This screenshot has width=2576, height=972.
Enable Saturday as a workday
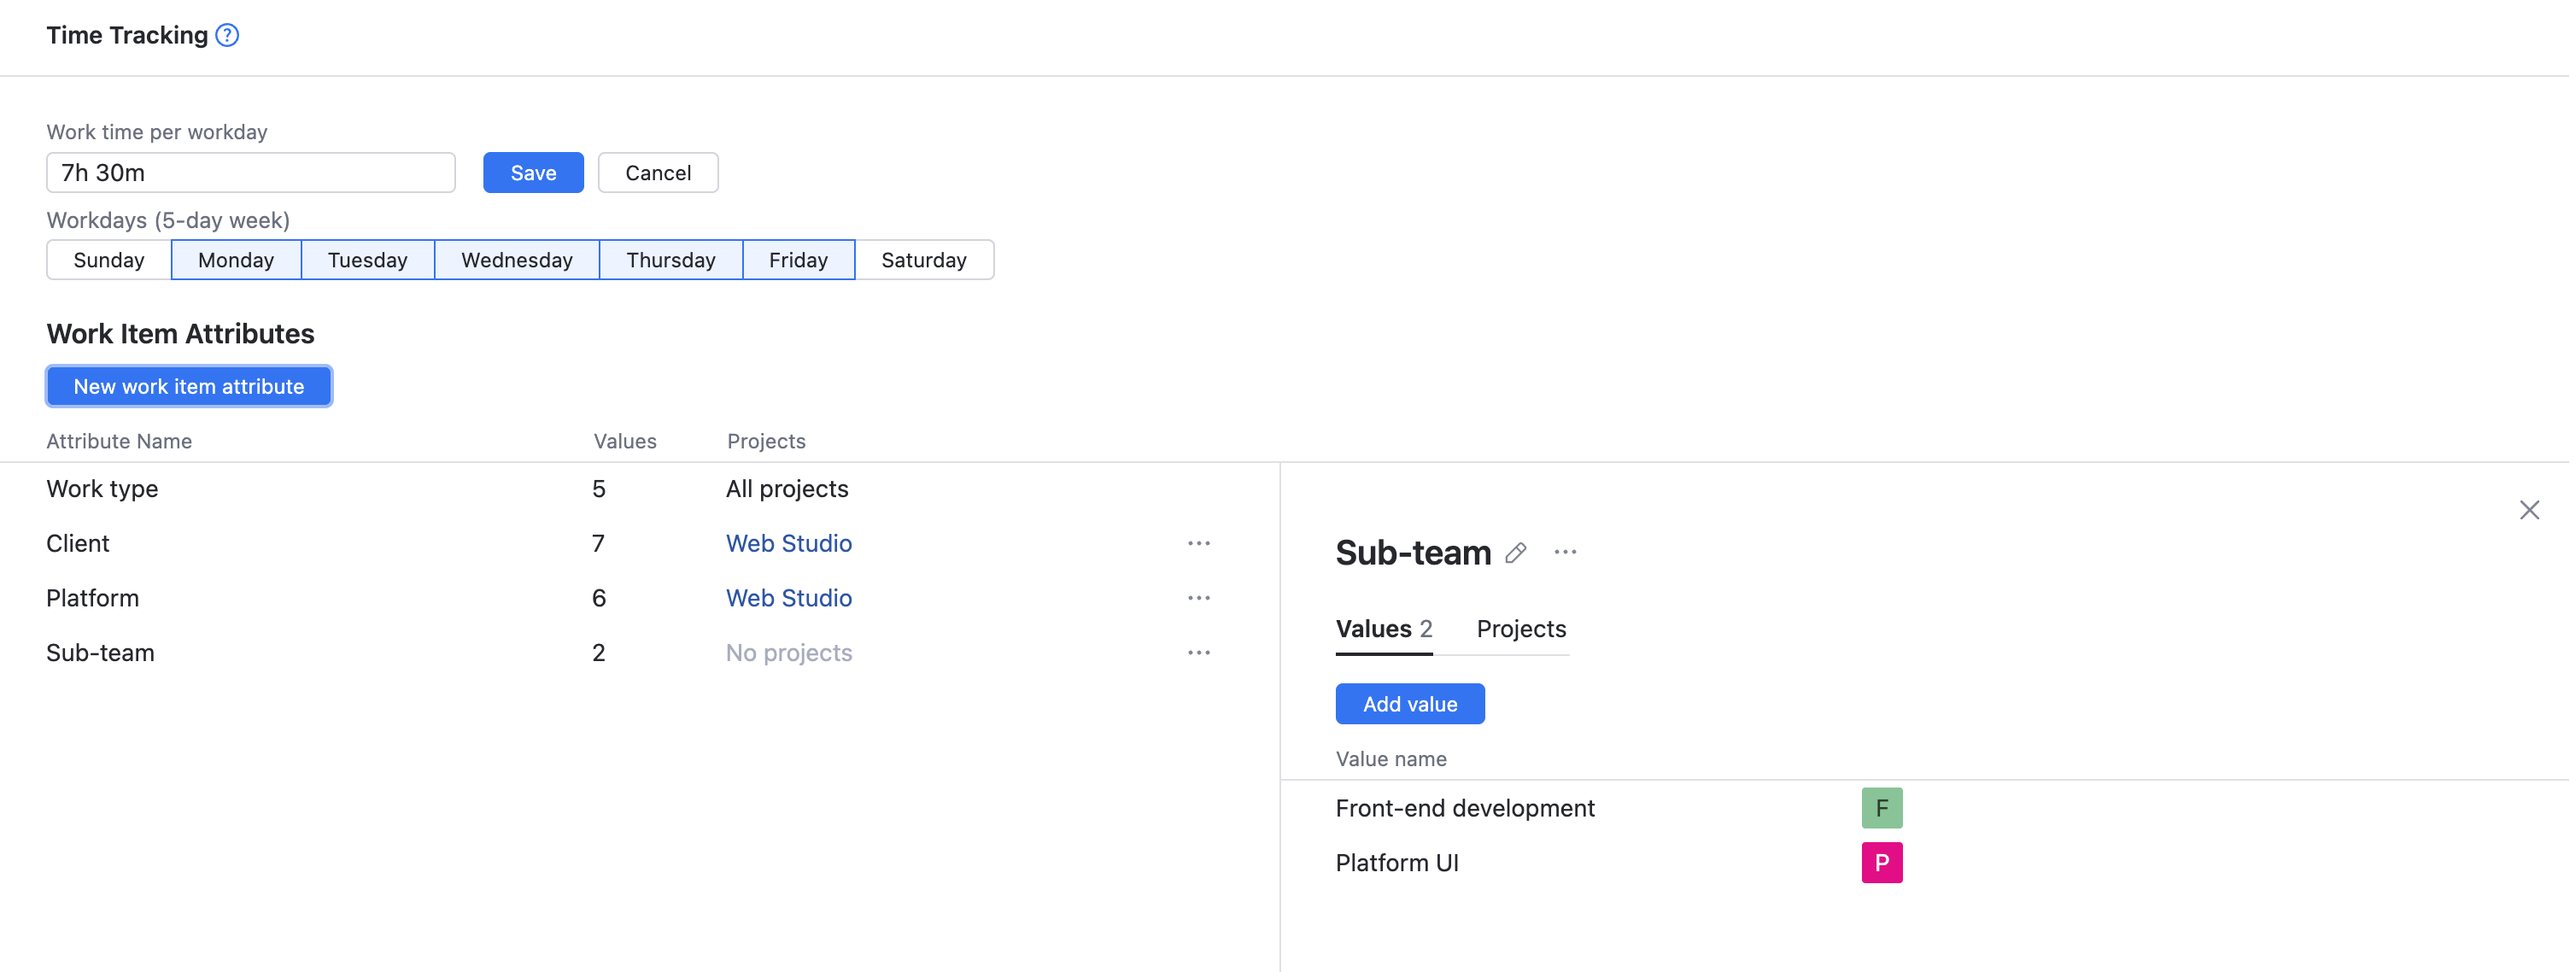tap(923, 259)
